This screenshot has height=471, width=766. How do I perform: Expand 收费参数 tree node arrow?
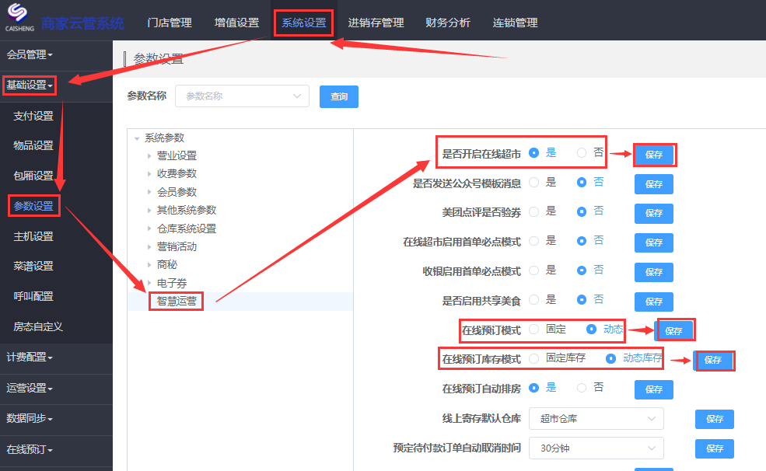(149, 174)
